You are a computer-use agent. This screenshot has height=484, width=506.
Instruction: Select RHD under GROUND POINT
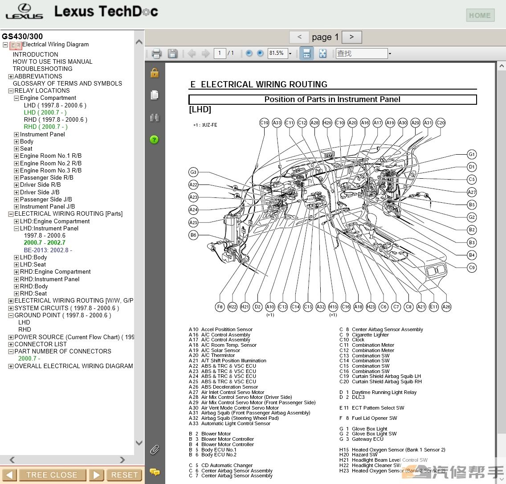[25, 330]
